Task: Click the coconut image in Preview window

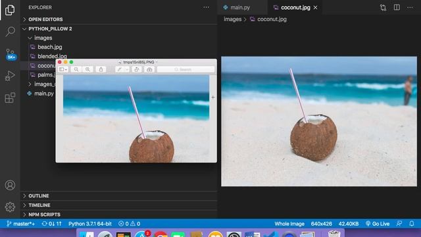Action: click(136, 118)
